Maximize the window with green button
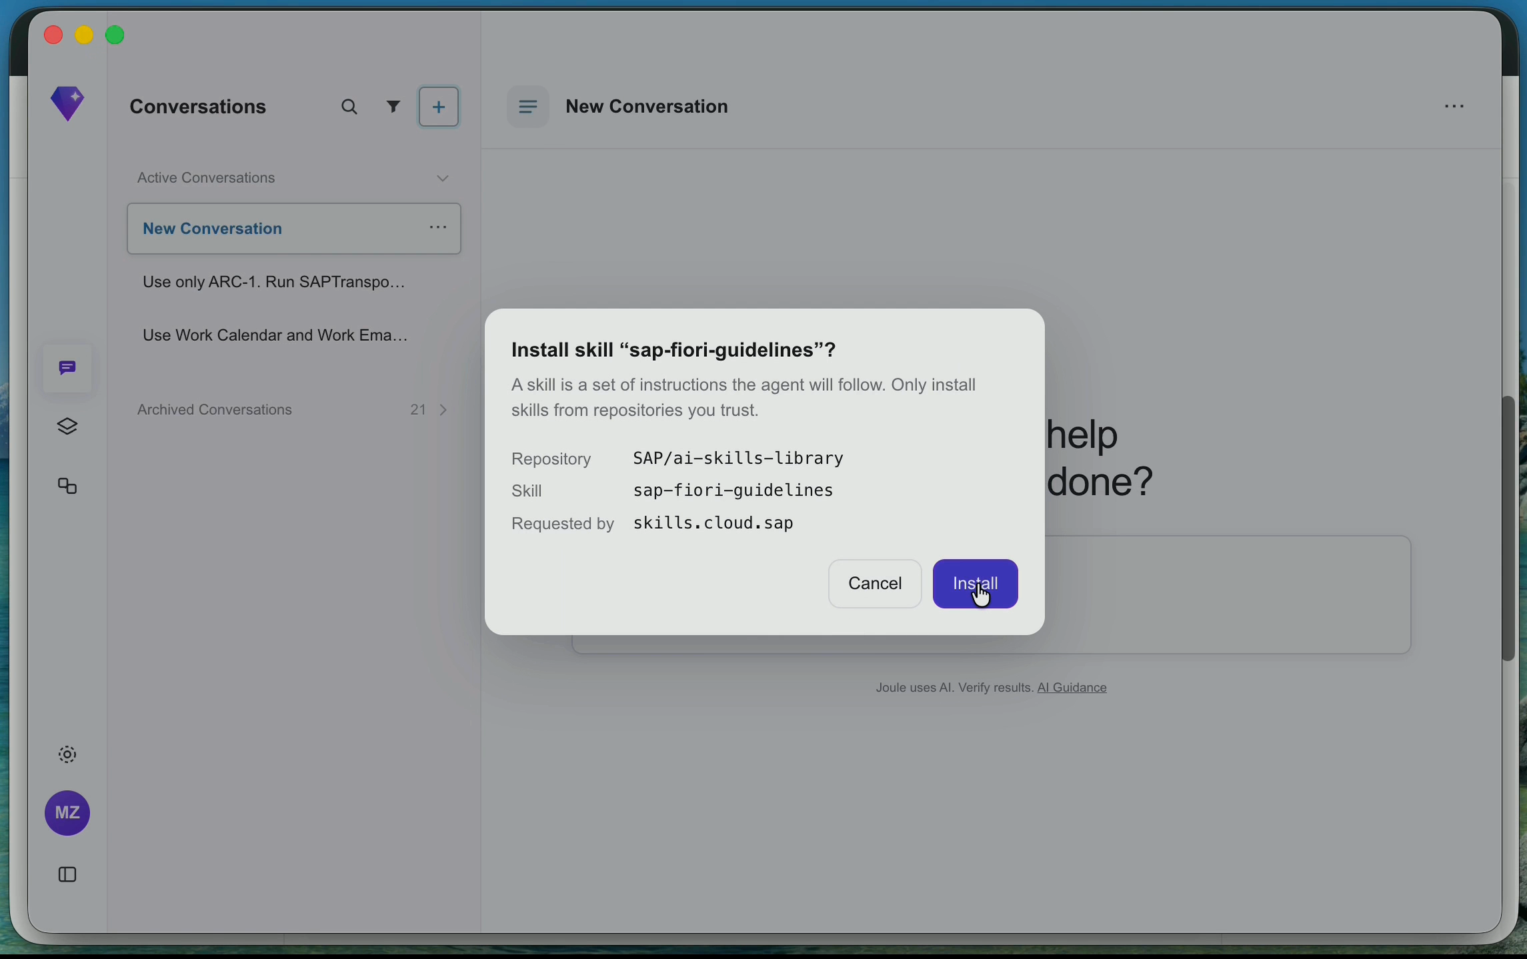The height and width of the screenshot is (959, 1527). (x=115, y=35)
